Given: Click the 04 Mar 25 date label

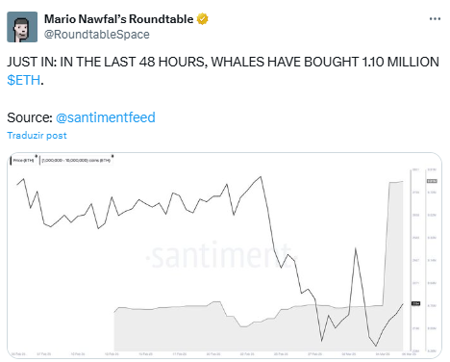Looking at the screenshot, I should point(383,354).
